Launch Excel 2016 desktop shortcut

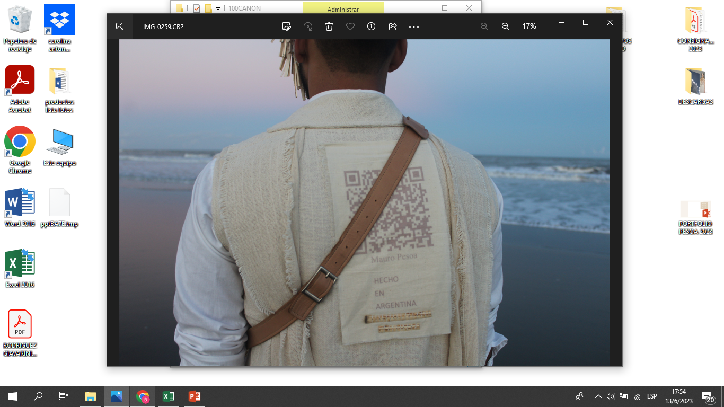point(20,269)
